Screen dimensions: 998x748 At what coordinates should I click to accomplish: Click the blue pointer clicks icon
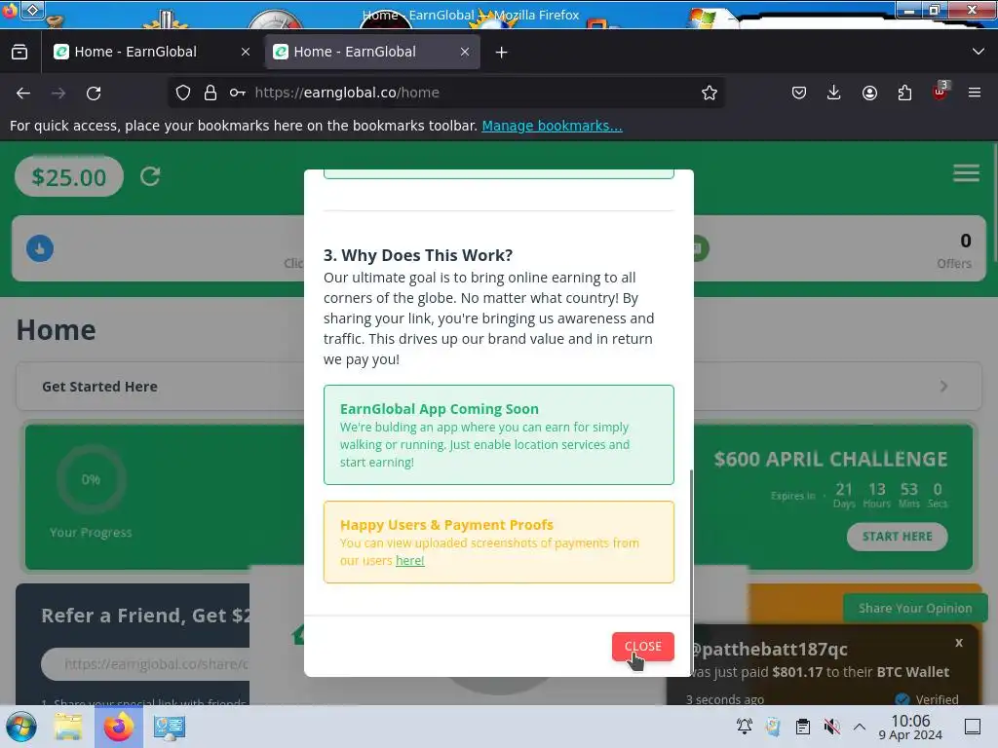coord(40,248)
